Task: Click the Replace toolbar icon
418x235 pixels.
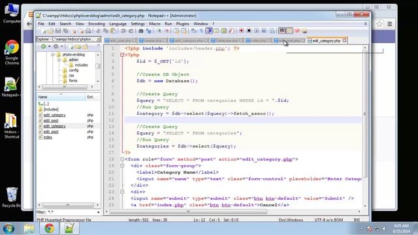Action: pos(148,31)
